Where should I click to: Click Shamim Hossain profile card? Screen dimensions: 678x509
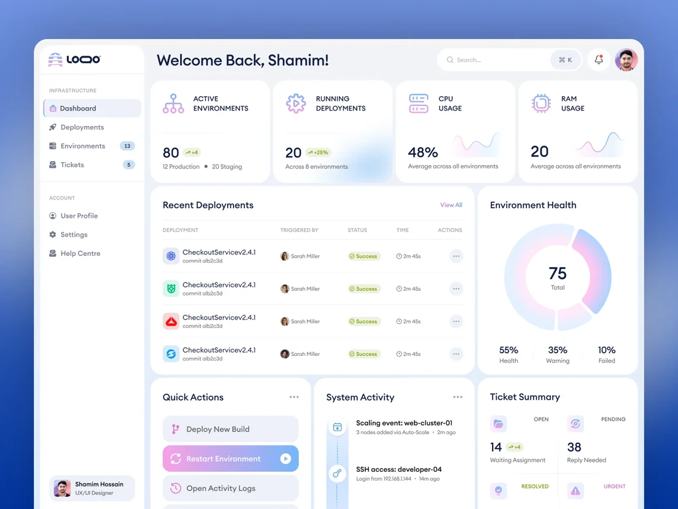pos(92,488)
